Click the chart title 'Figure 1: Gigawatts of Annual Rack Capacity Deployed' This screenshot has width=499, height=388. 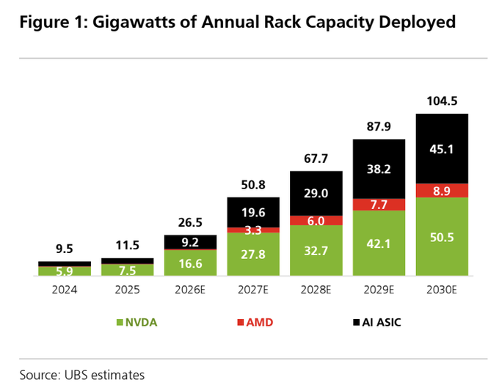point(238,23)
